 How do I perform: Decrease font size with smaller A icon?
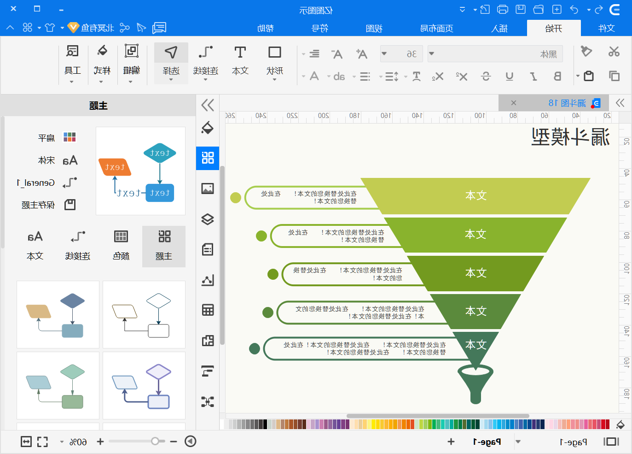pos(337,54)
